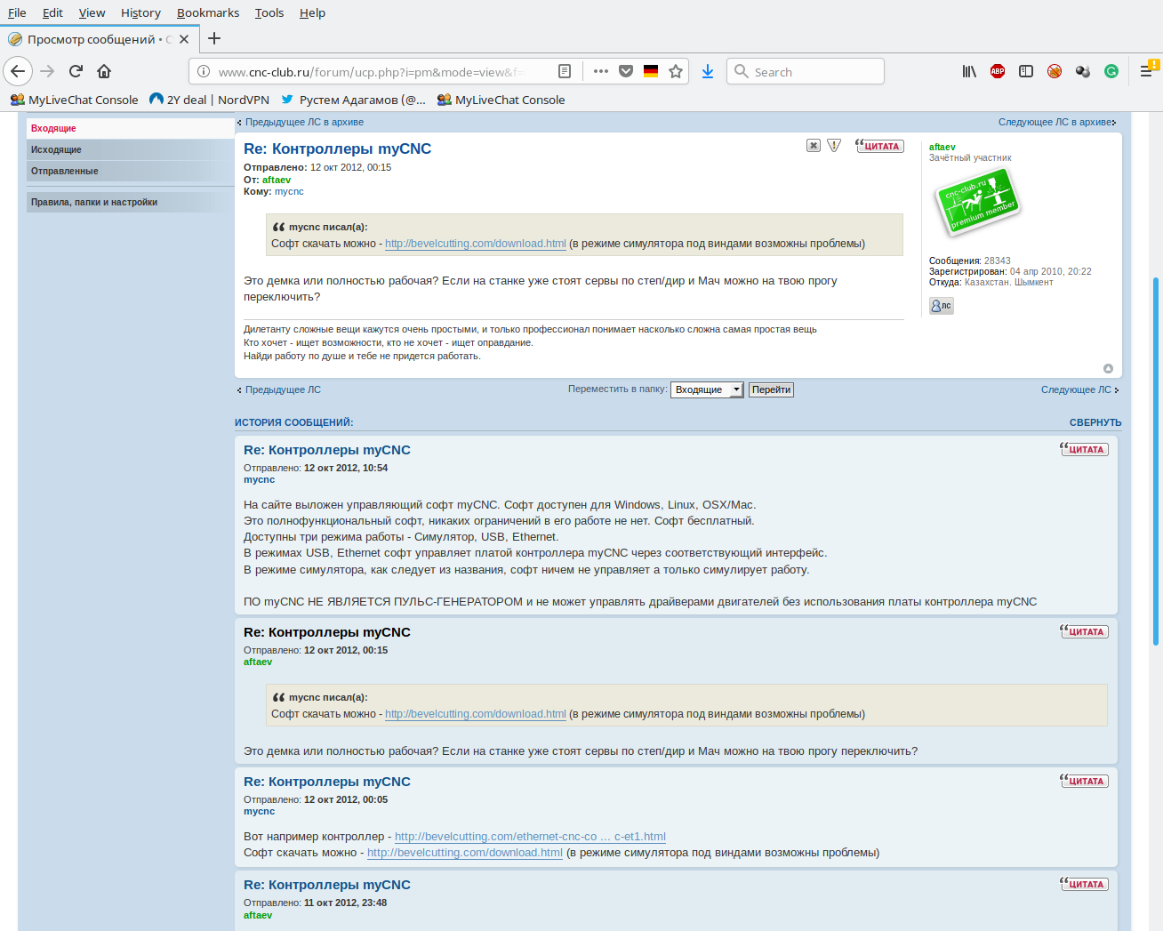Screen dimensions: 1163x931
Task: Open Правила, папки и настройки
Action: pyautogui.click(x=130, y=202)
